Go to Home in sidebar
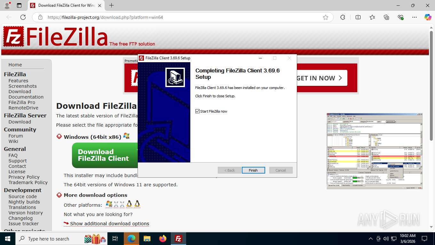The height and width of the screenshot is (245, 435). [x=15, y=65]
